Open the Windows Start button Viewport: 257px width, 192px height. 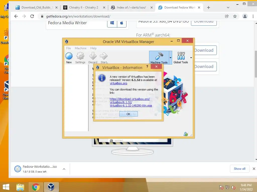(x=6, y=187)
